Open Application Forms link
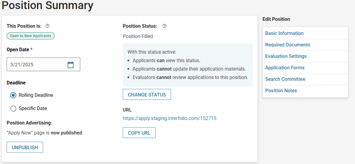Image resolution: width=355 pixels, height=164 pixels. (x=285, y=68)
